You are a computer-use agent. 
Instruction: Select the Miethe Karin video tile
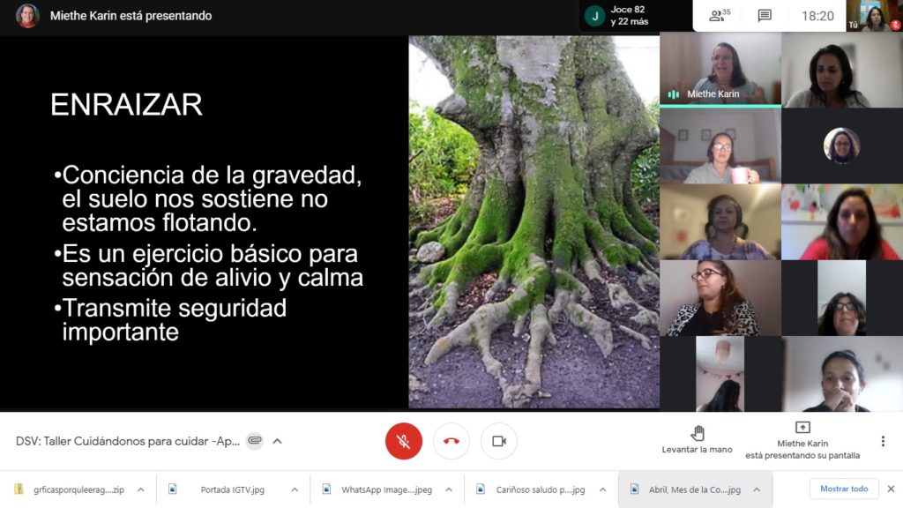tap(720, 69)
